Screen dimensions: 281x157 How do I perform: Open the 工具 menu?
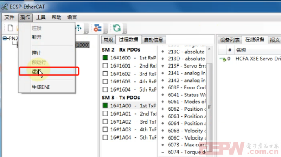41,17
